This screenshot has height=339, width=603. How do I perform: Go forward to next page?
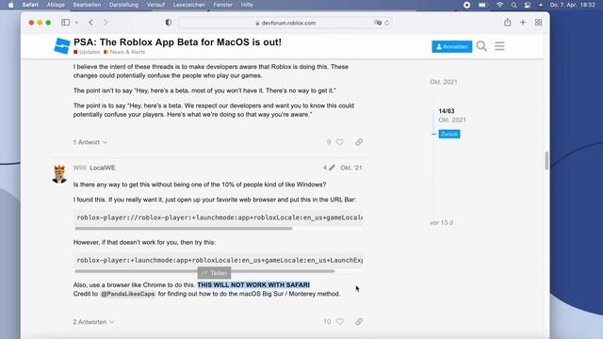105,23
